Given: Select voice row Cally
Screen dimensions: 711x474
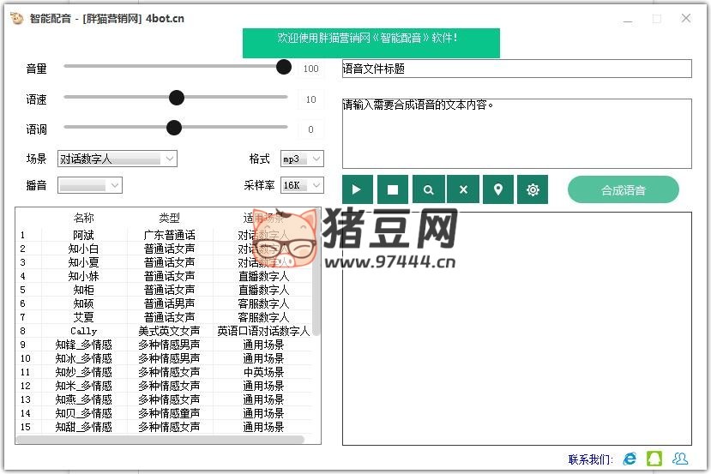Looking at the screenshot, I should [164, 331].
